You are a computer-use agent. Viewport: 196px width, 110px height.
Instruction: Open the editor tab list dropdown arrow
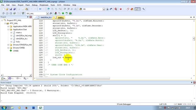pos(191,17)
